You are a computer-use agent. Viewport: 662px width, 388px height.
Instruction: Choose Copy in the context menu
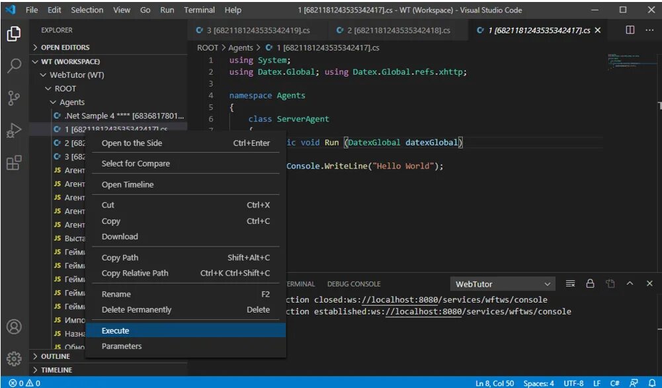click(x=186, y=221)
